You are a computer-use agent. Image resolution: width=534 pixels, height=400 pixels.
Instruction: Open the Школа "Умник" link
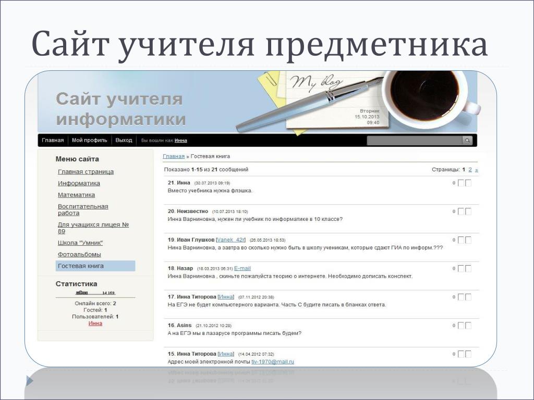pos(80,243)
